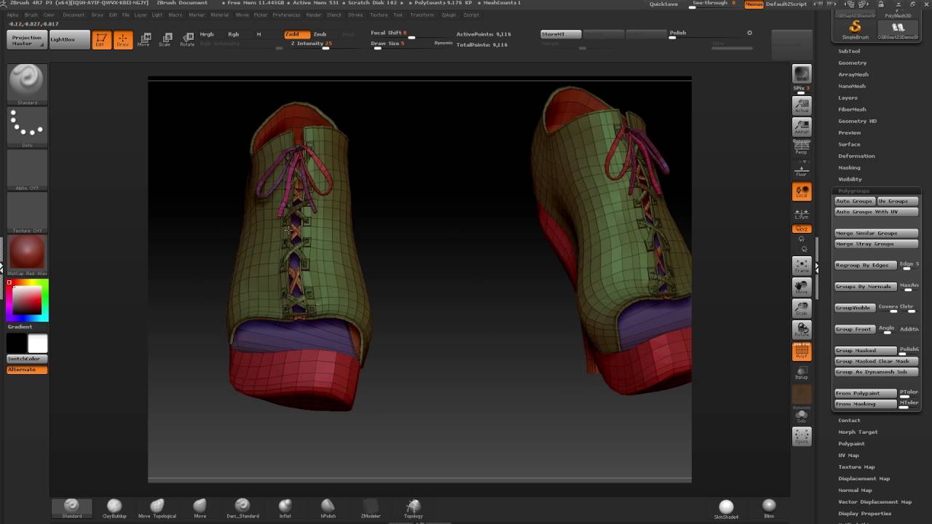The height and width of the screenshot is (524, 932).
Task: Expand the ArrayMesh section
Action: (x=853, y=74)
